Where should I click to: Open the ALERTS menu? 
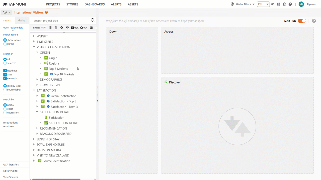coord(116,4)
